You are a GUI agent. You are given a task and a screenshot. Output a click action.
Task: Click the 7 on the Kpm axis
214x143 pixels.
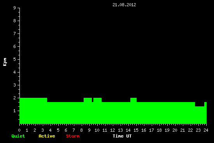(x=15, y=34)
